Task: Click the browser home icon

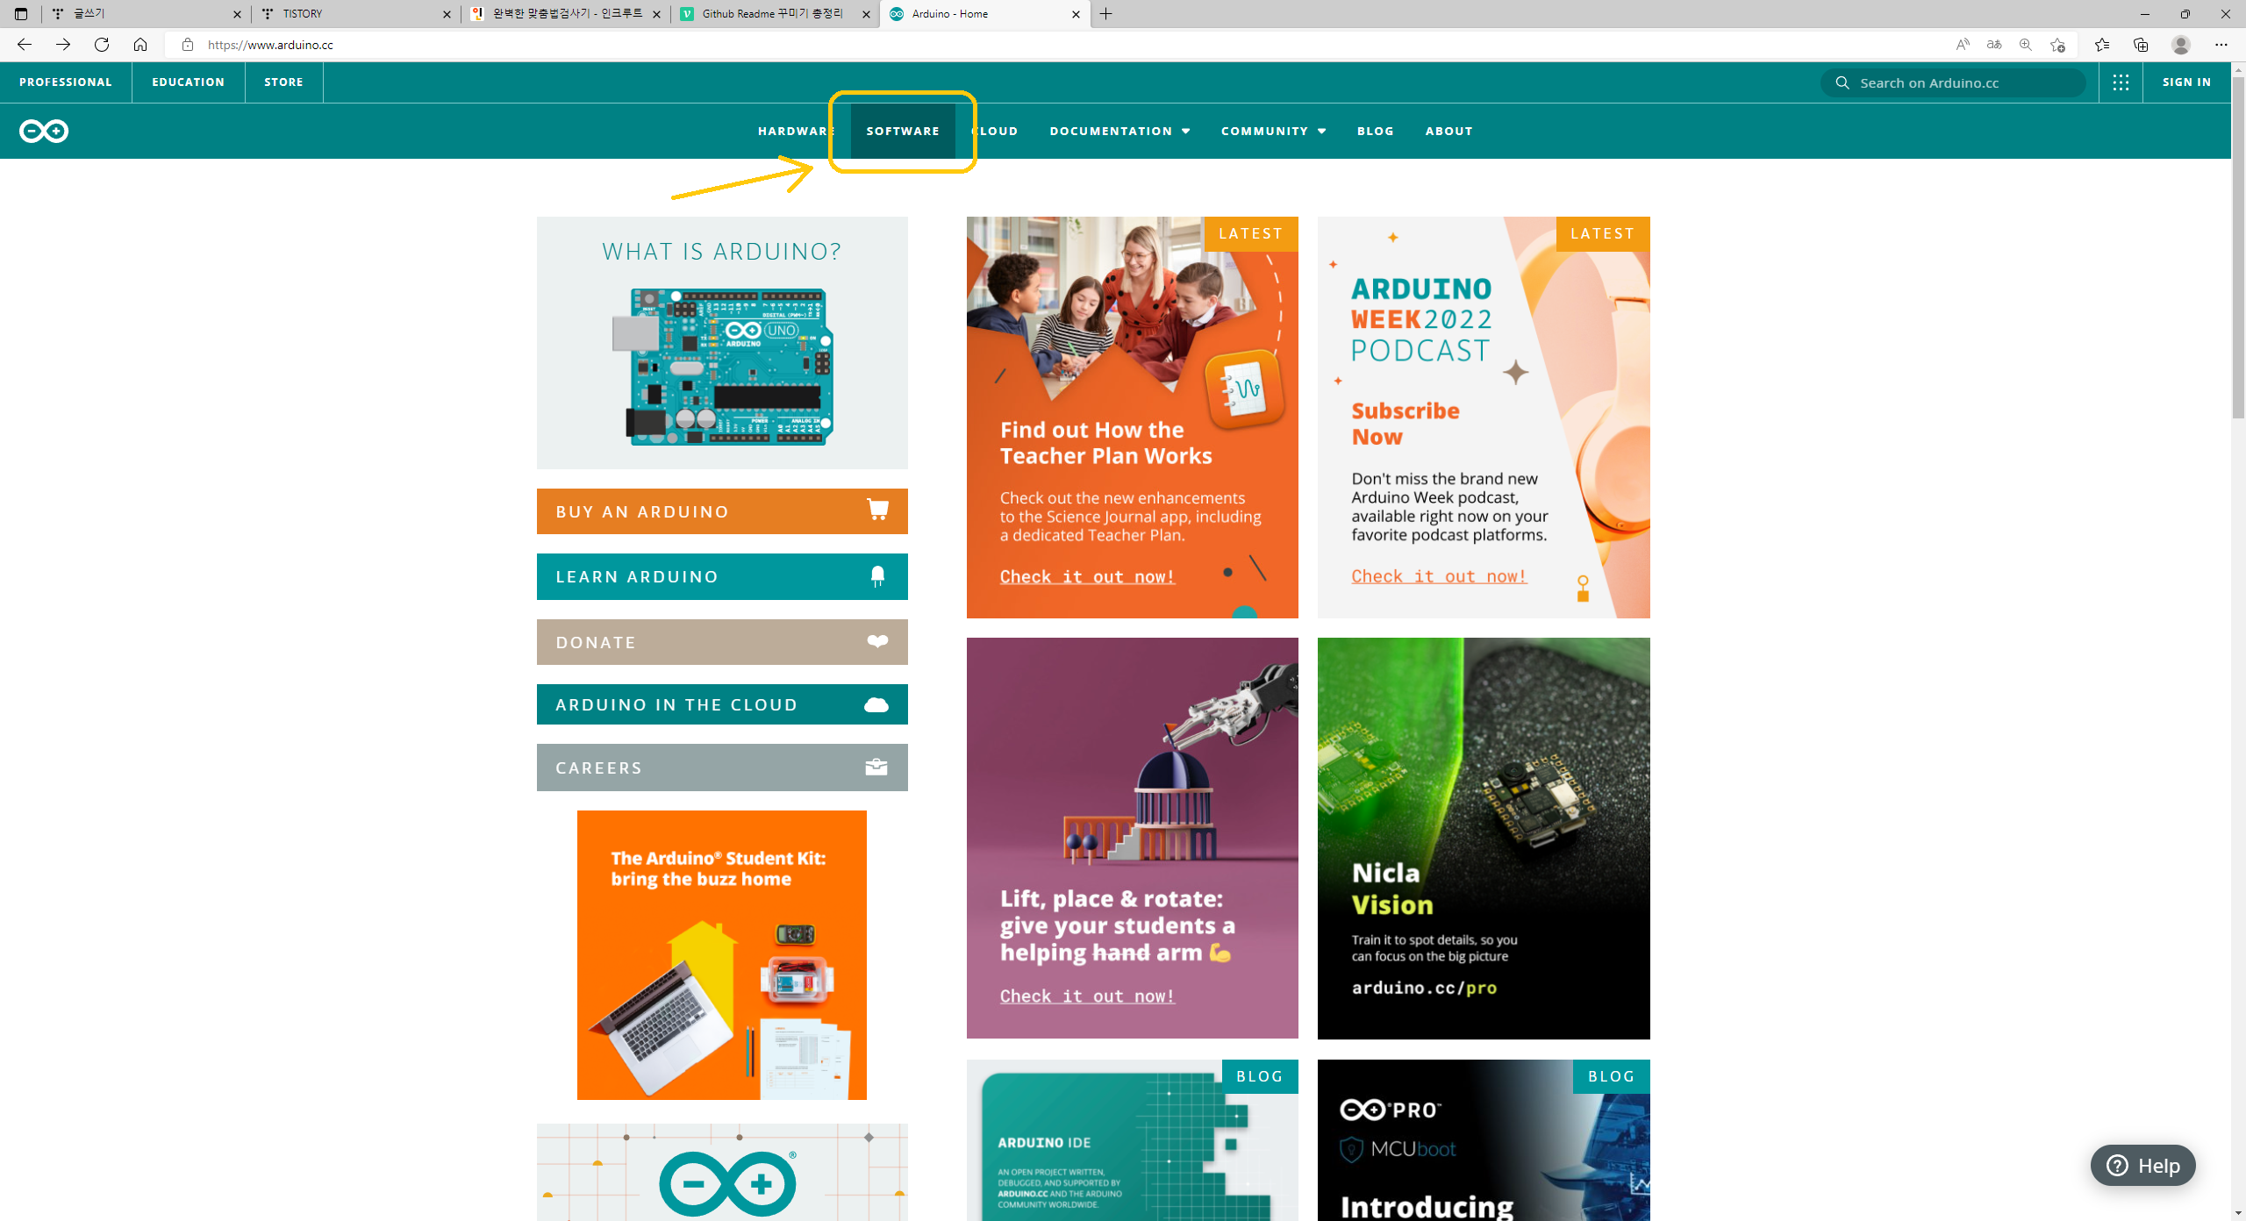Action: coord(140,45)
